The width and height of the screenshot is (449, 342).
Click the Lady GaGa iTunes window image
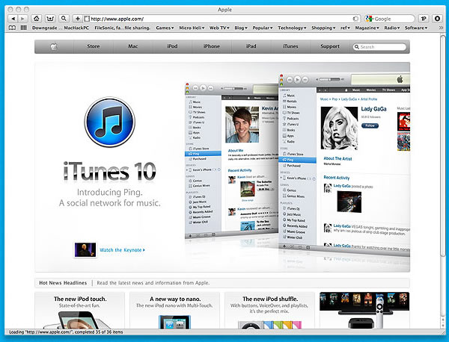344,163
